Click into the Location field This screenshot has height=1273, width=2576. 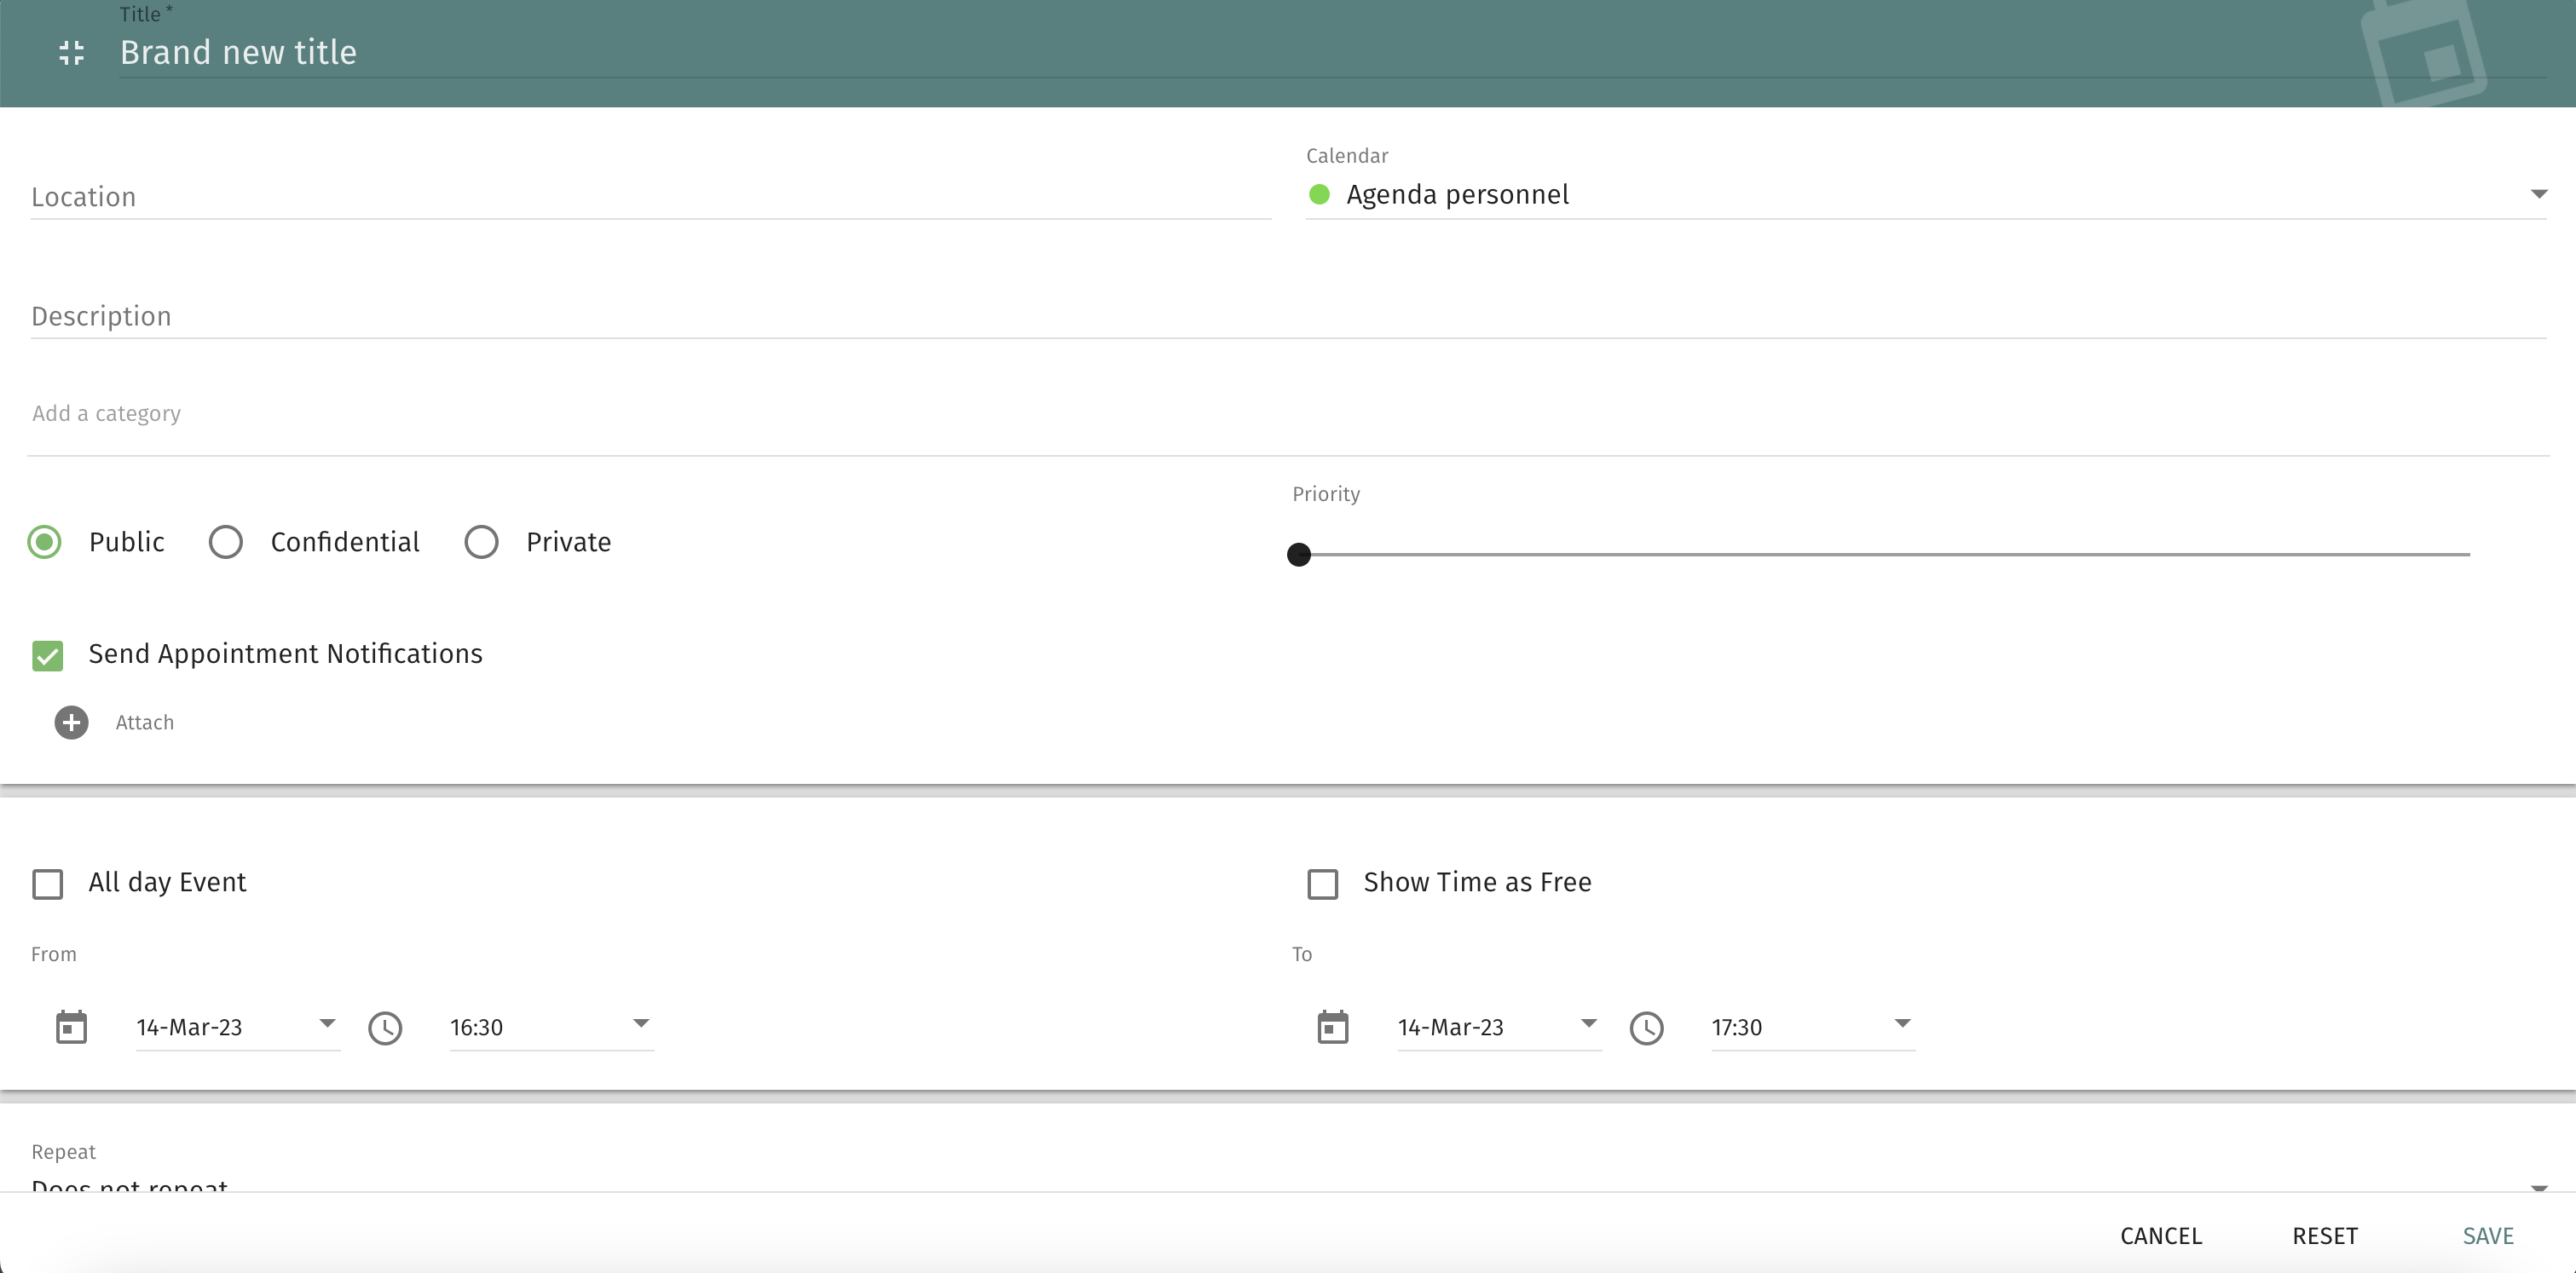[x=650, y=197]
